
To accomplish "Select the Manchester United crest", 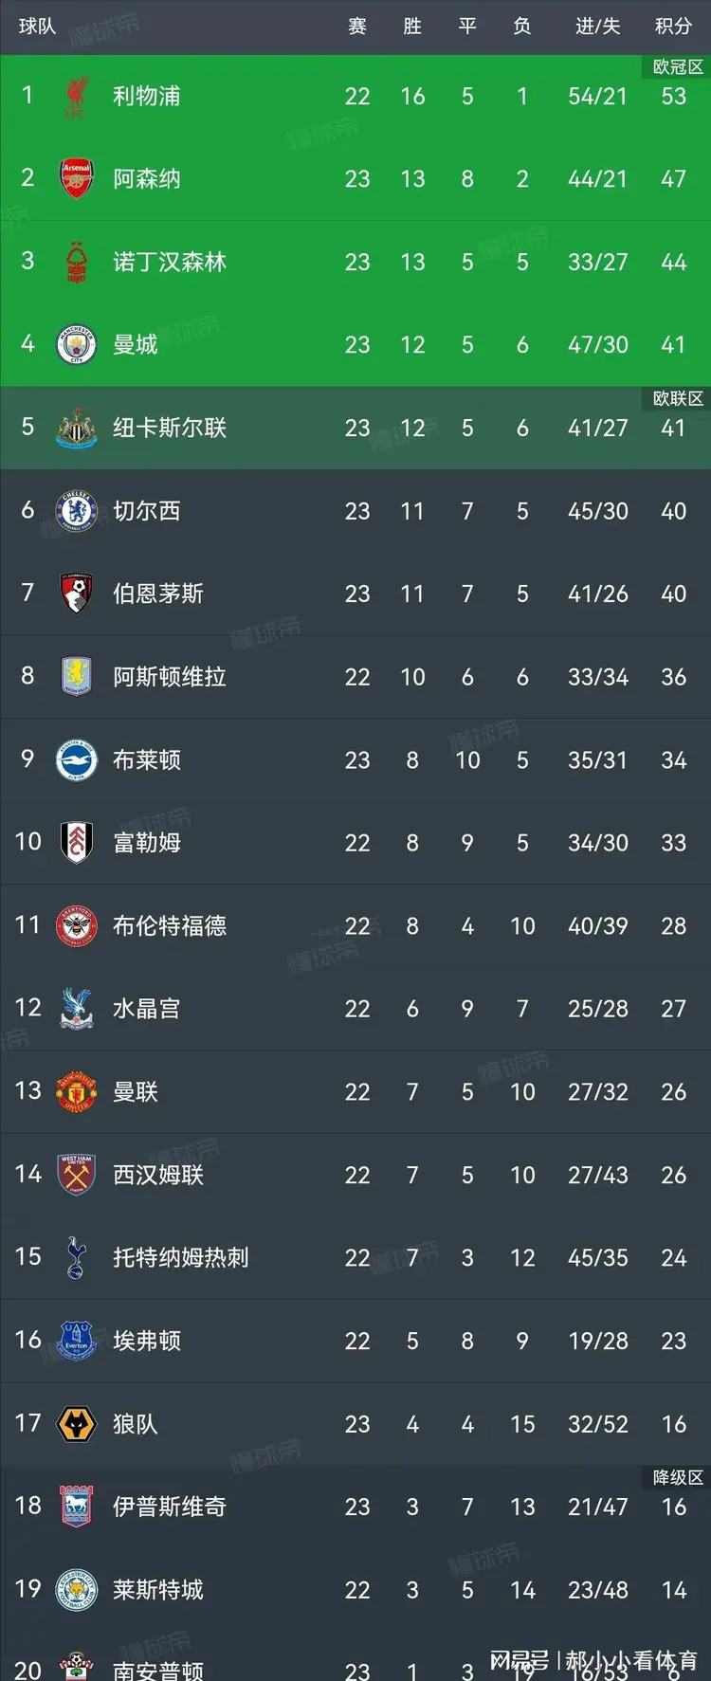I will tap(76, 1092).
